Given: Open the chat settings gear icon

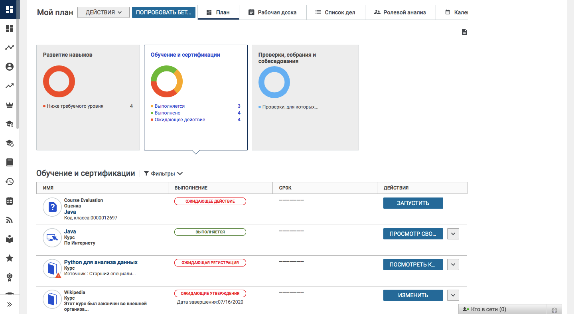Looking at the screenshot, I should coord(554,310).
